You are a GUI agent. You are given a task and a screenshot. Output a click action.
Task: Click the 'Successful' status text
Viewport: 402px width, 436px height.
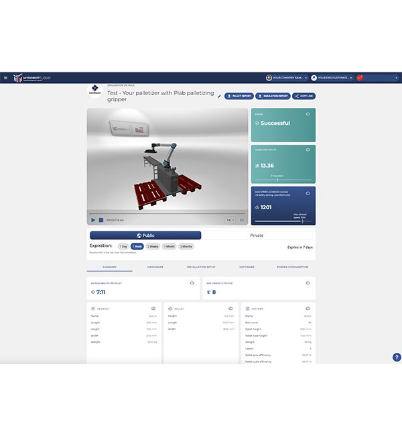[275, 123]
